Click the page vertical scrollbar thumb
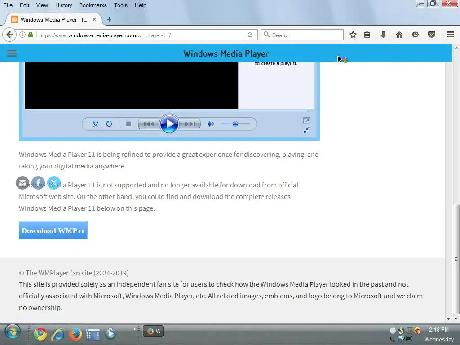 click(456, 259)
